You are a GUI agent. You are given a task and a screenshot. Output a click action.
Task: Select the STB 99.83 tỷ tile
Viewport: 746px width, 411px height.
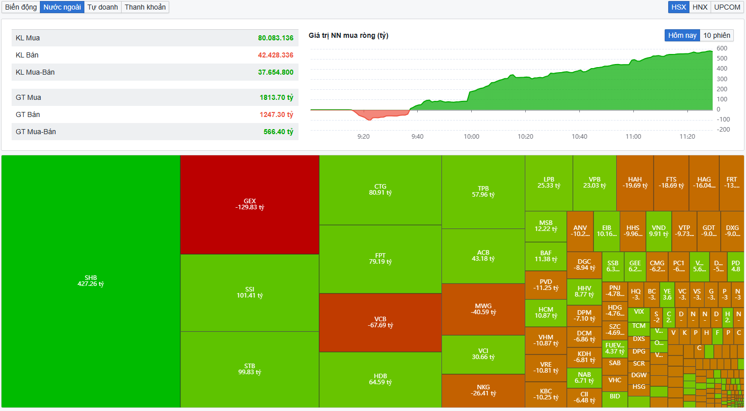pos(250,370)
